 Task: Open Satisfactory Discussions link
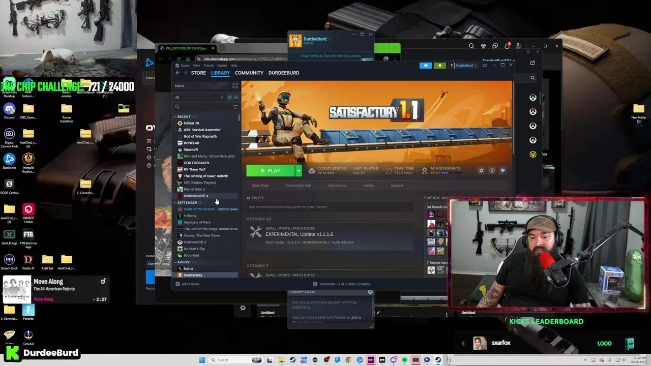pyautogui.click(x=337, y=186)
